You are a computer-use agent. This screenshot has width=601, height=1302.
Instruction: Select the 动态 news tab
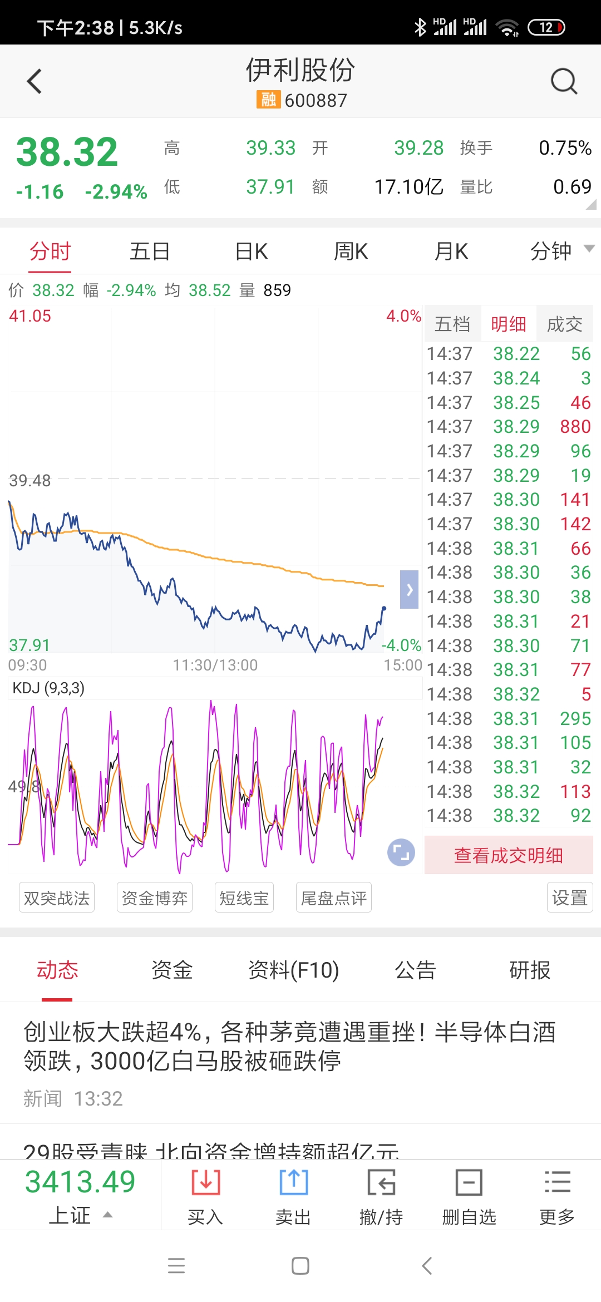(57, 970)
